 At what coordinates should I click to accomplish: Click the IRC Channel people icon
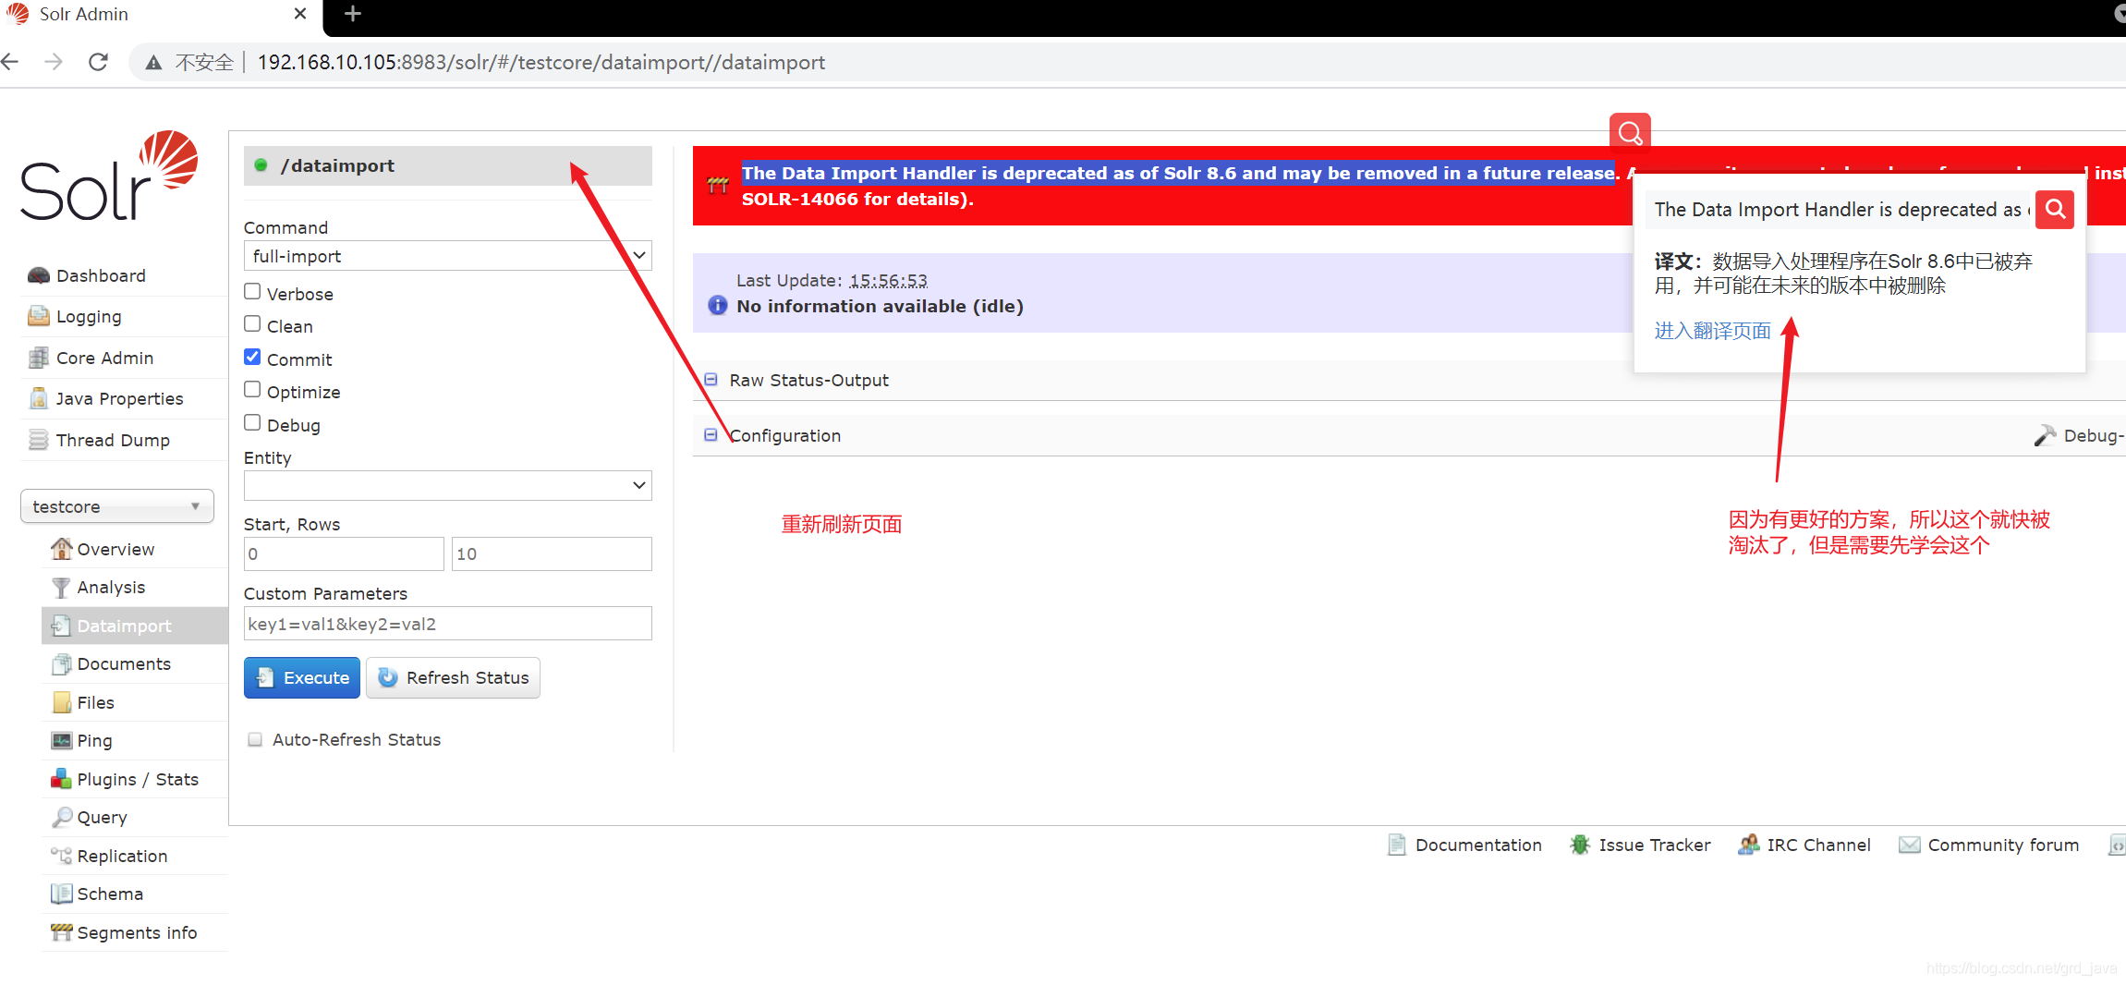[x=1748, y=845]
